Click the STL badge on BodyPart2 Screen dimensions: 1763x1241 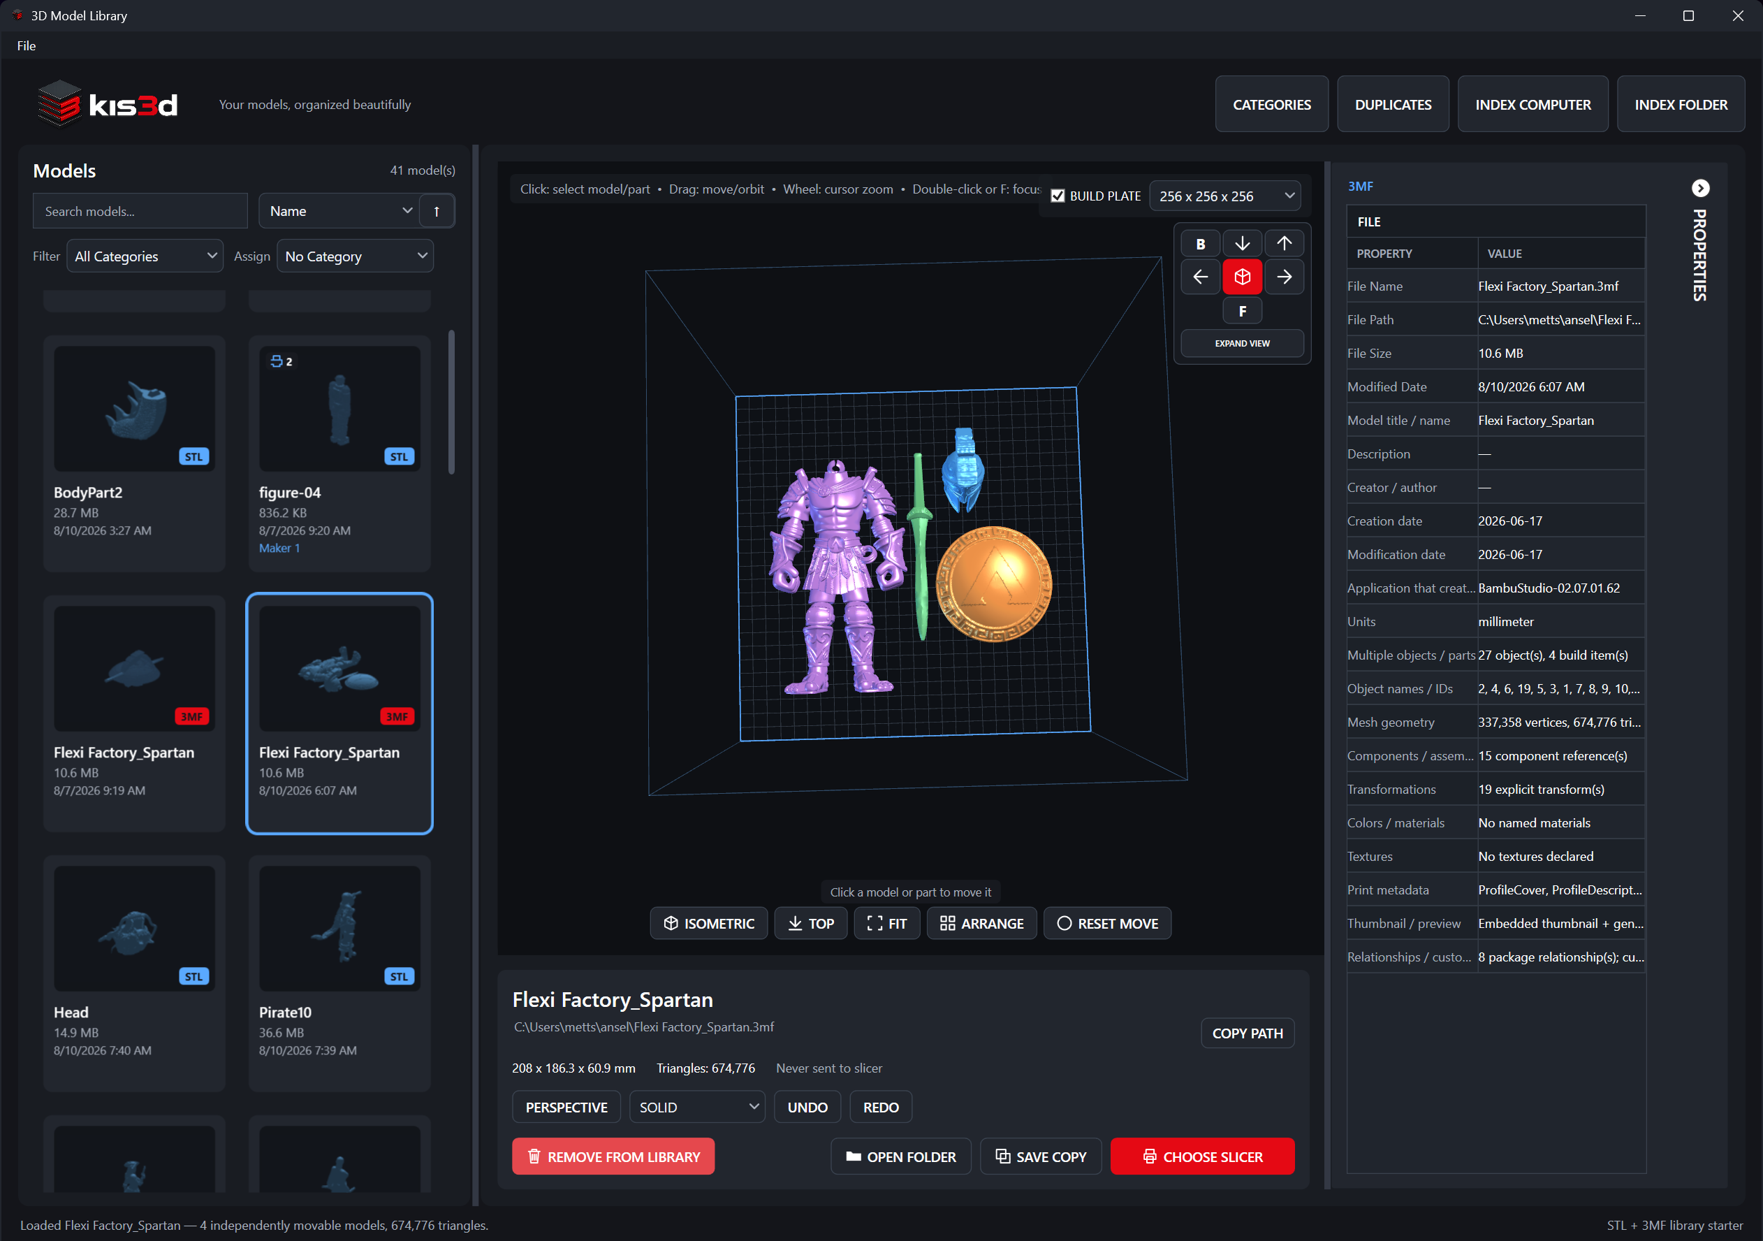point(193,457)
